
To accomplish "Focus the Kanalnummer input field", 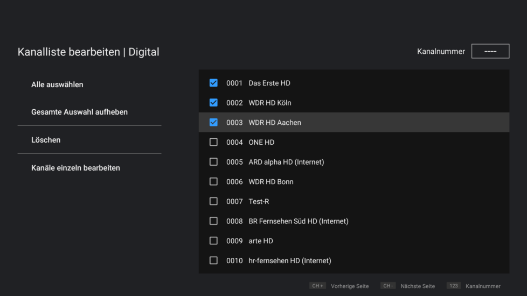I will tap(490, 51).
